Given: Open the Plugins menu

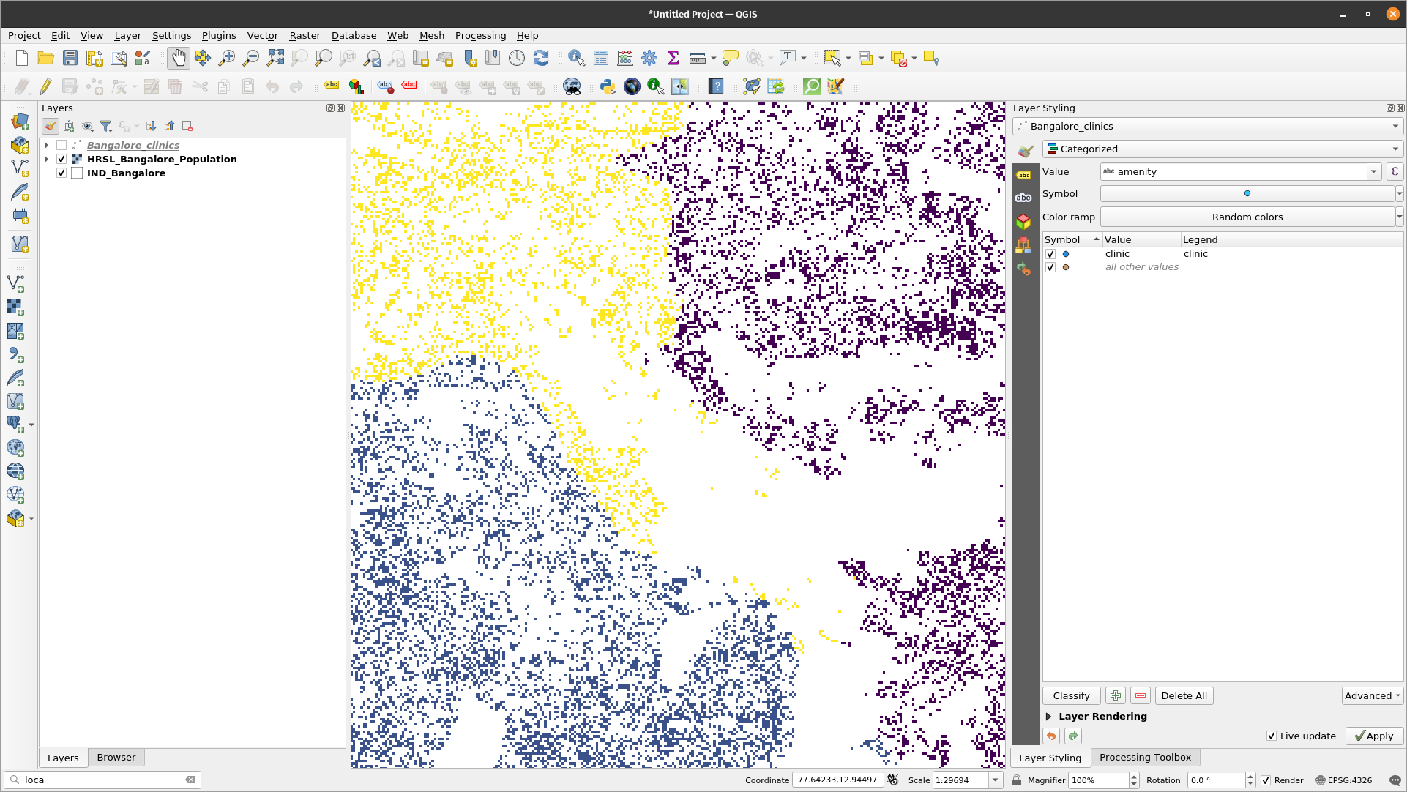Looking at the screenshot, I should click(x=219, y=35).
